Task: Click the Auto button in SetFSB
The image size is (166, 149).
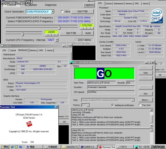Action: (x=88, y=33)
